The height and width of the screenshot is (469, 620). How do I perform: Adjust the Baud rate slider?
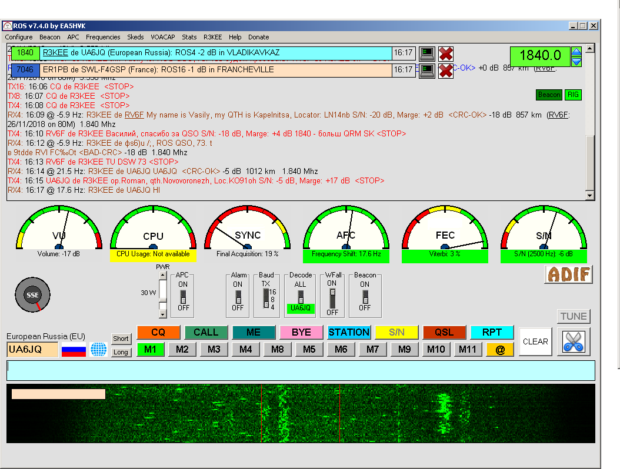pos(266,299)
